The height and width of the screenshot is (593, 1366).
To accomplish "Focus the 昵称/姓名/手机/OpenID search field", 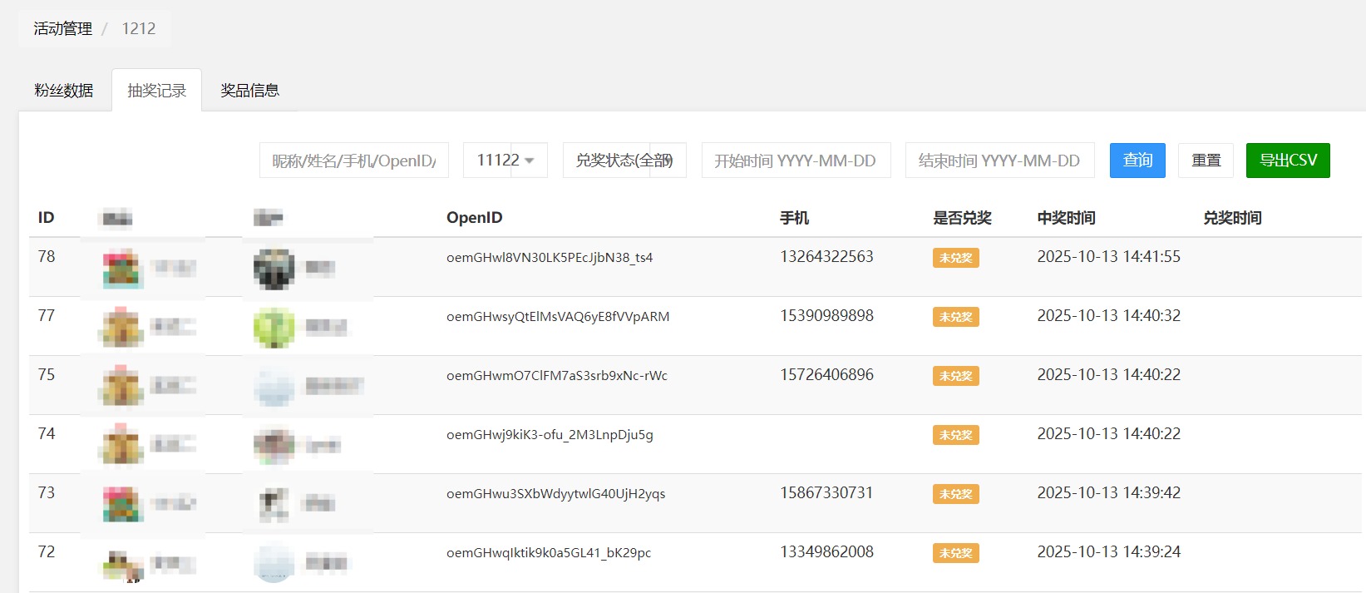I will click(354, 161).
